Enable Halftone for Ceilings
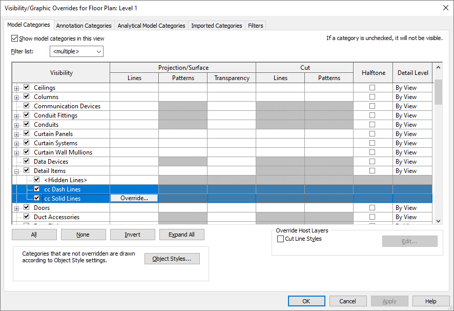The height and width of the screenshot is (311, 454). (x=373, y=87)
